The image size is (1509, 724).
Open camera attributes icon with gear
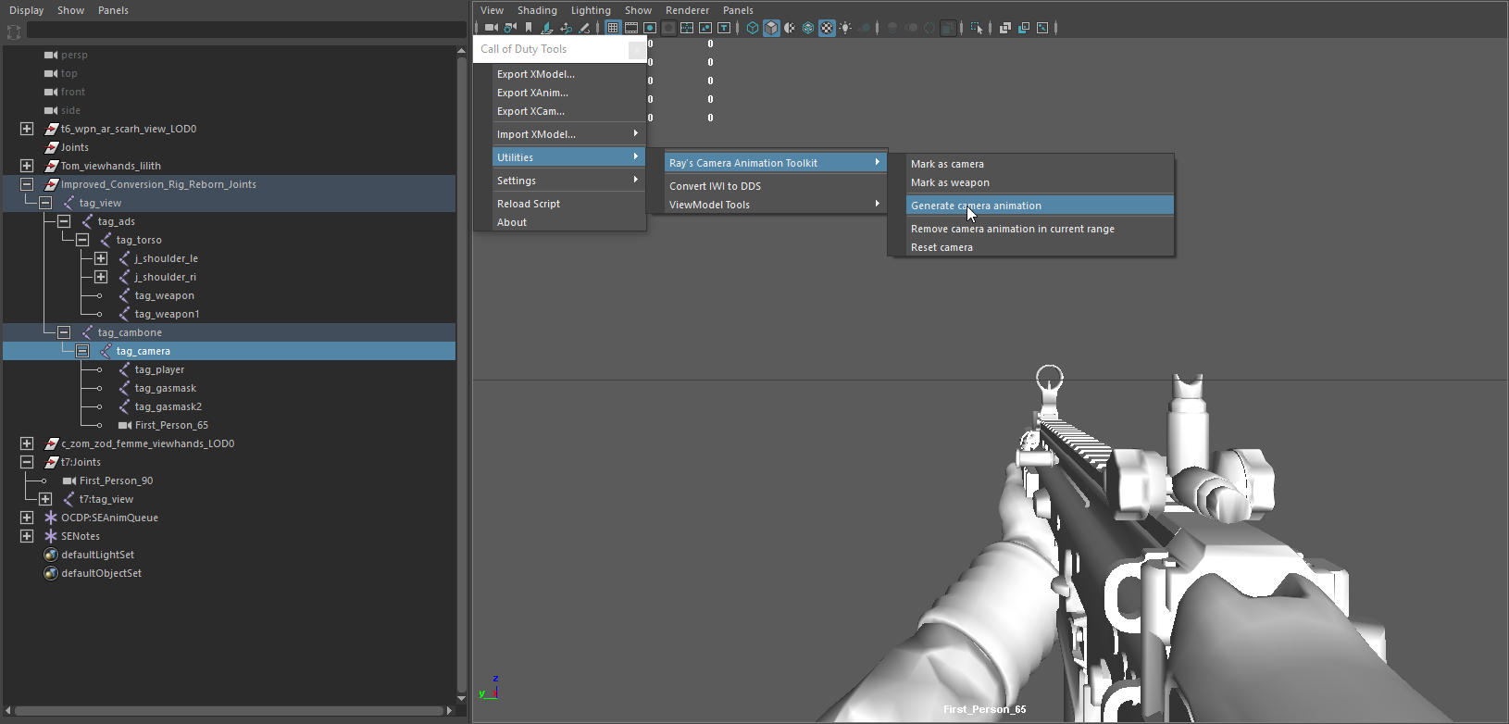pyautogui.click(x=510, y=28)
